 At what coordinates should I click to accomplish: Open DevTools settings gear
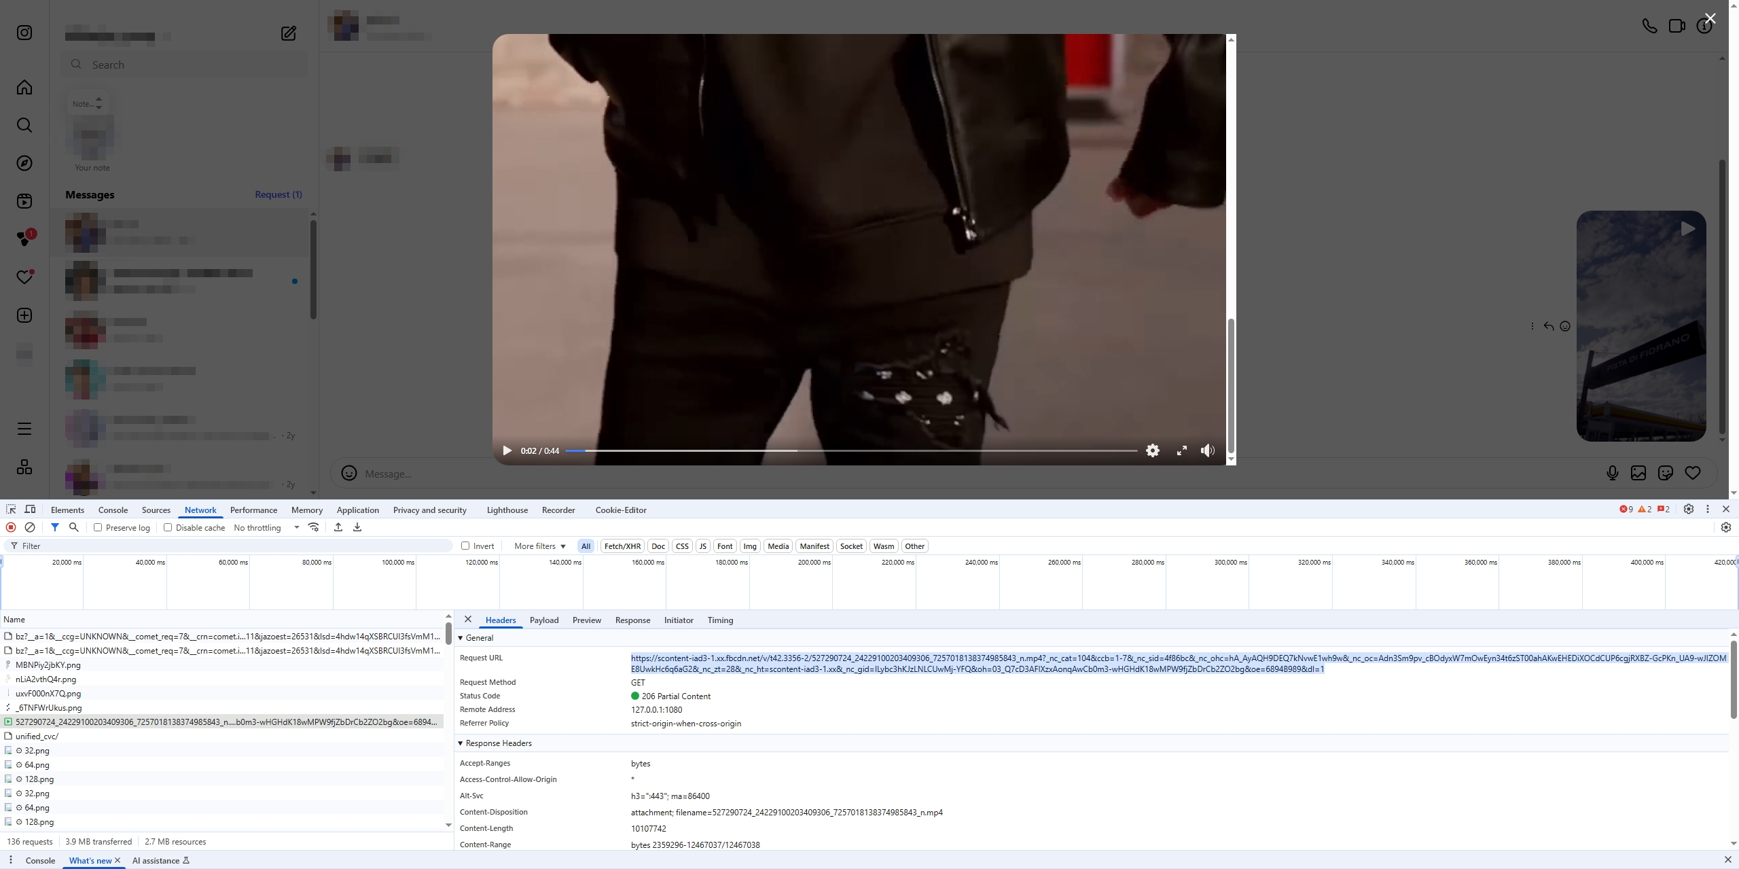coord(1689,509)
